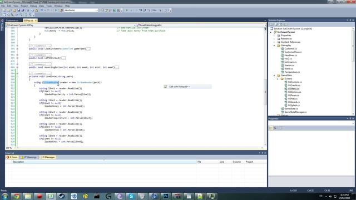The width and height of the screenshot is (356, 200).
Task: Click the Hex toolbar button
Action: tap(155, 10)
